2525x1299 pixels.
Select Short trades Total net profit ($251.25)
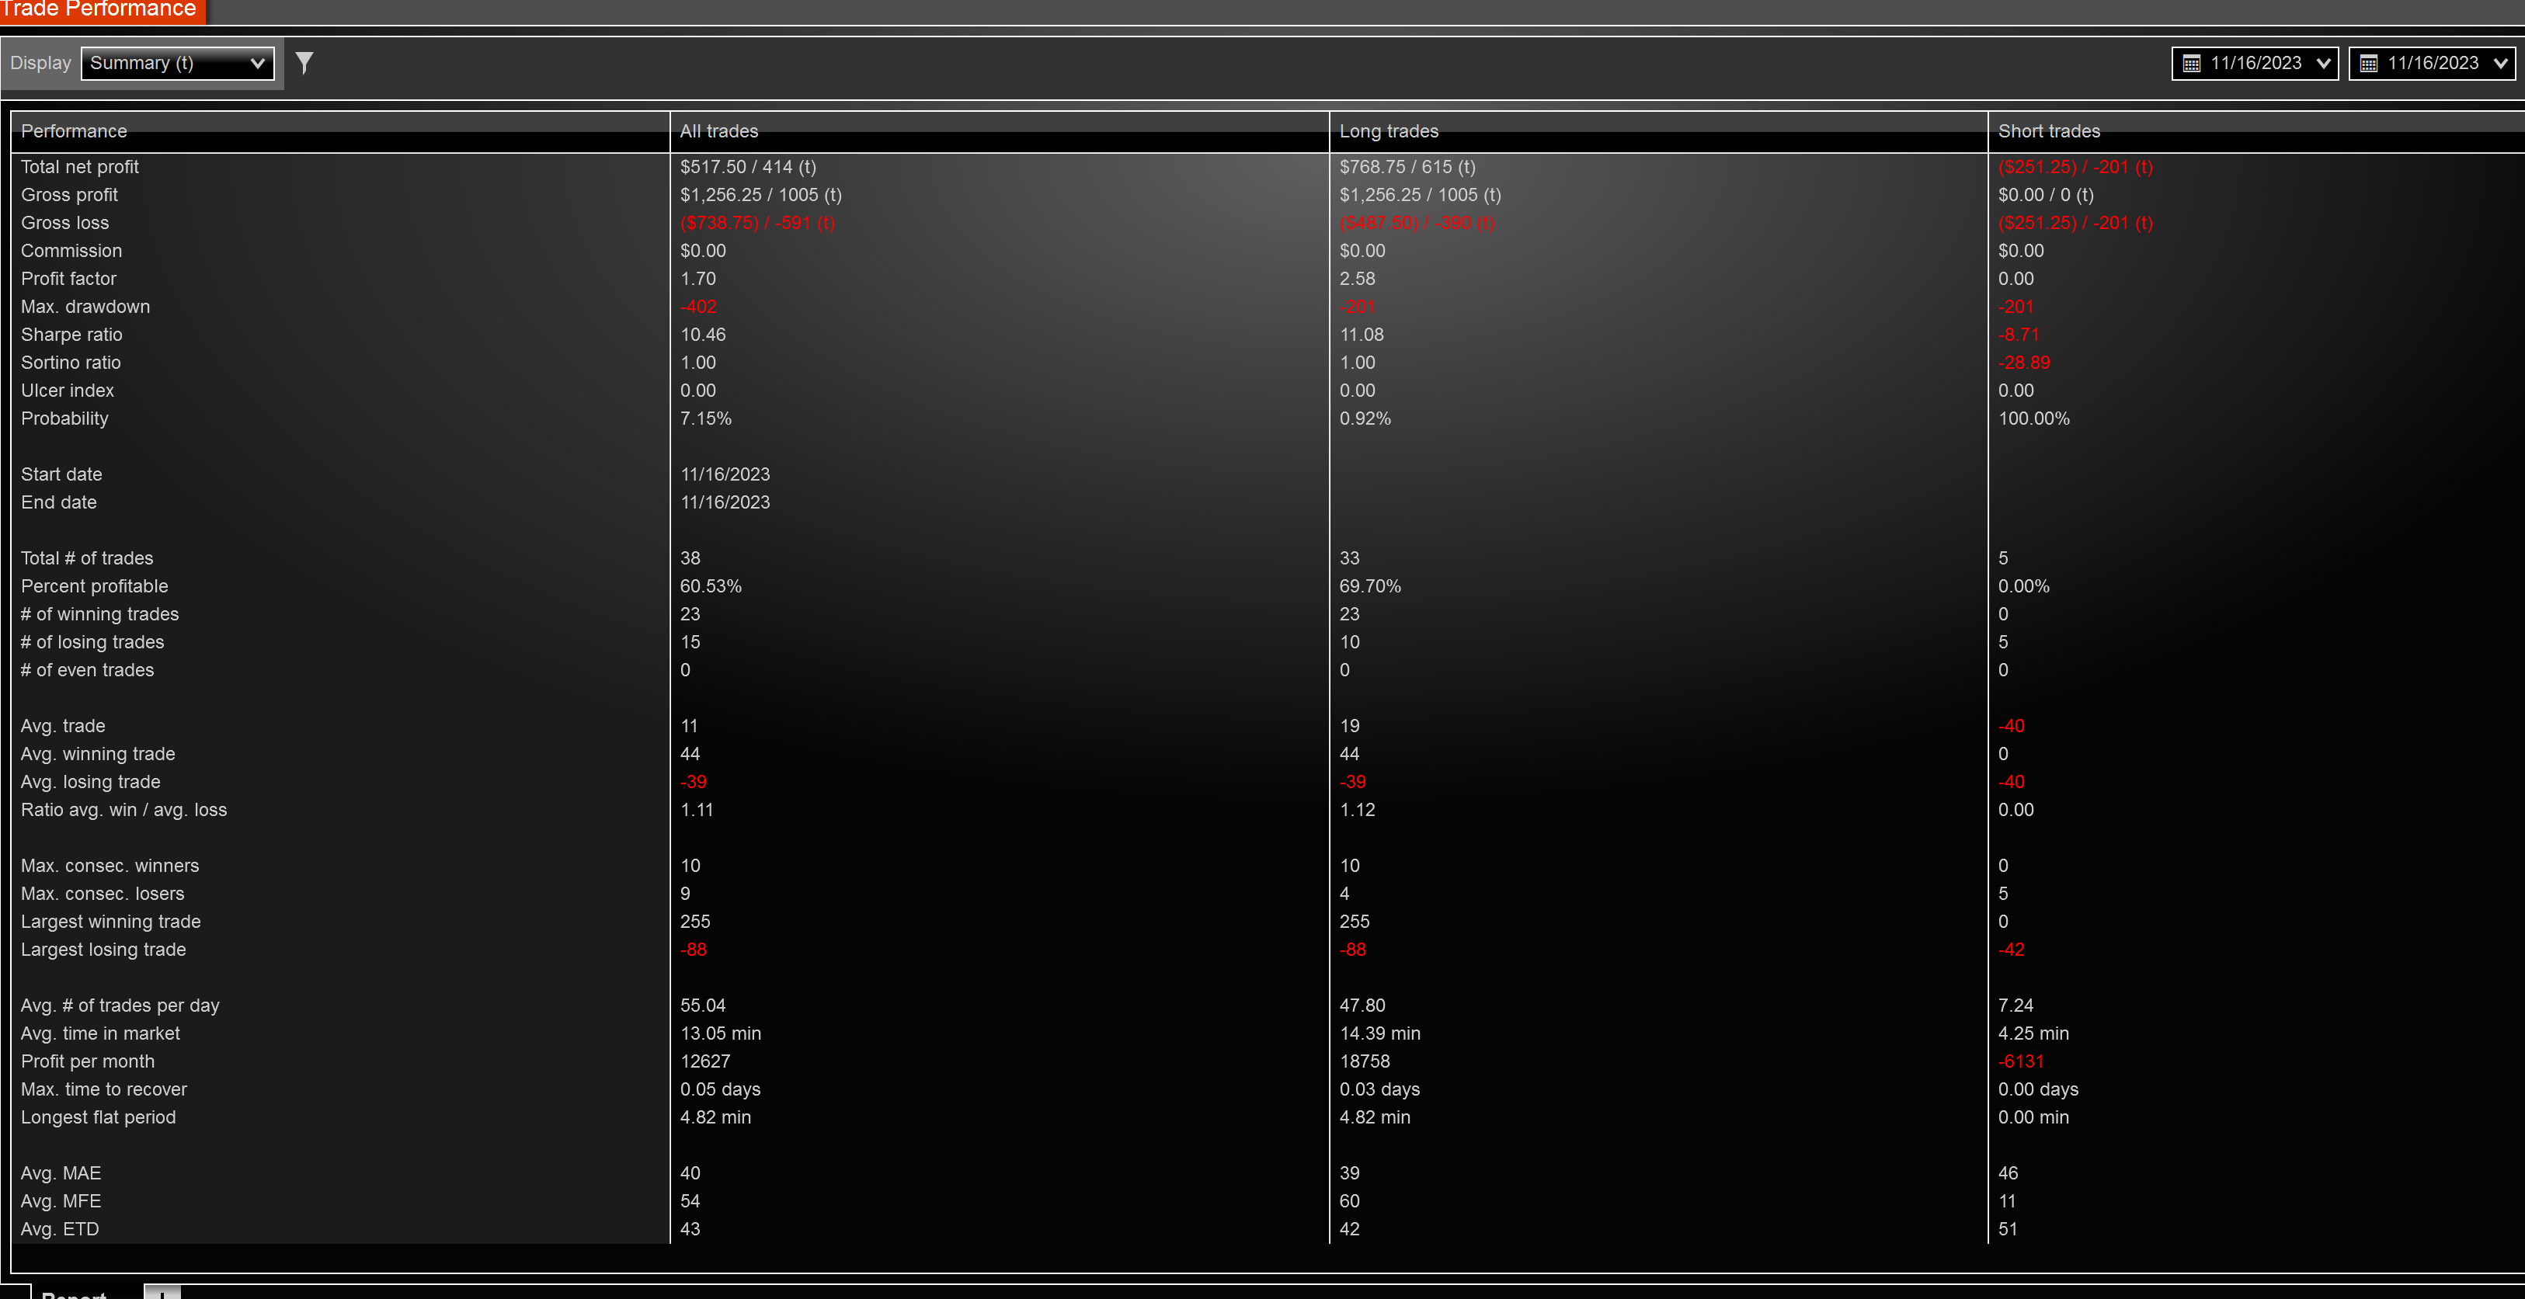[x=2076, y=168]
